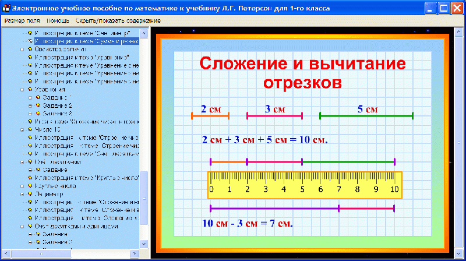Click the icon beside Задание 3
466x261 pixels.
pyautogui.click(x=38, y=113)
